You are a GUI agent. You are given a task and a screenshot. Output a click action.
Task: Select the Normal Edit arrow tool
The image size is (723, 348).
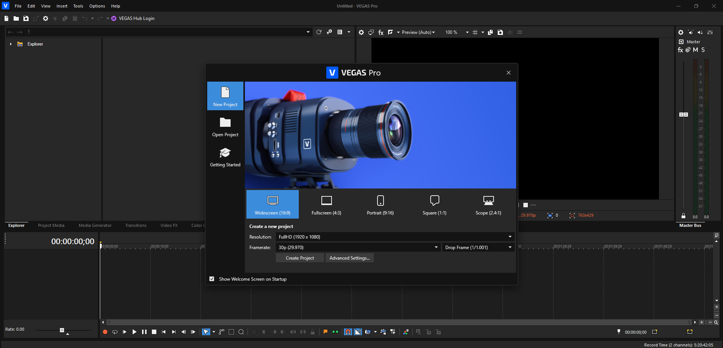point(206,332)
